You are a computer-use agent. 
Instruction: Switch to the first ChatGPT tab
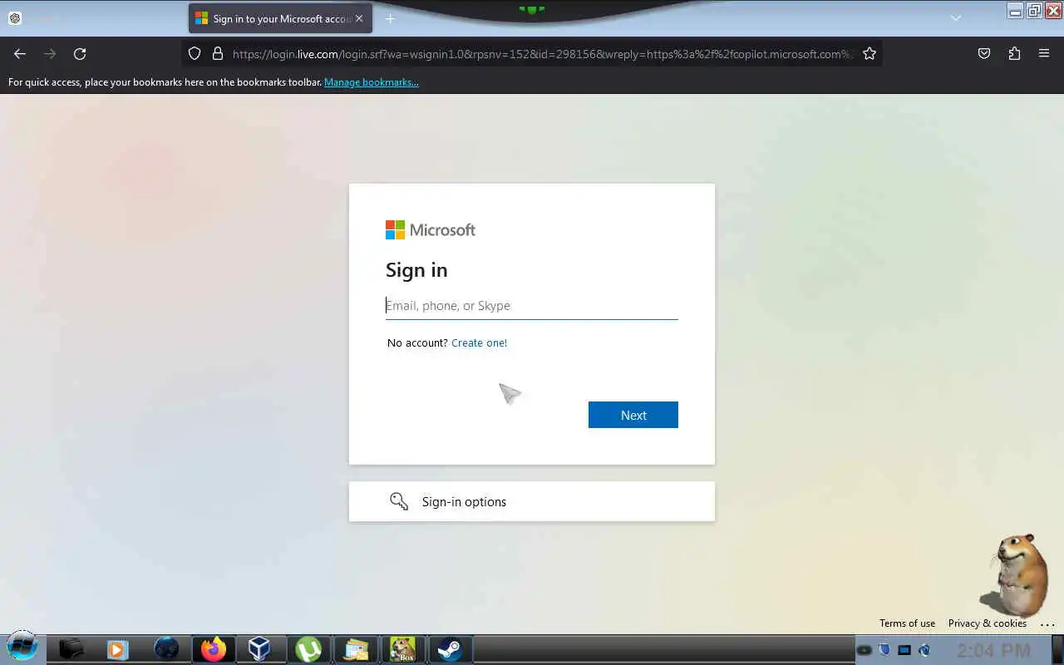15,18
